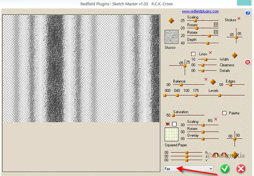The width and height of the screenshot is (254, 176).
Task: Click the Squared Paper texture thumbnail
Action: [171, 134]
